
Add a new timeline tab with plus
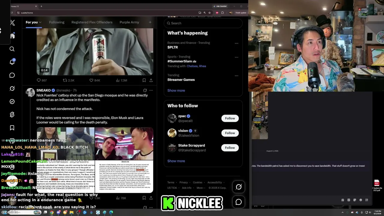pos(150,22)
